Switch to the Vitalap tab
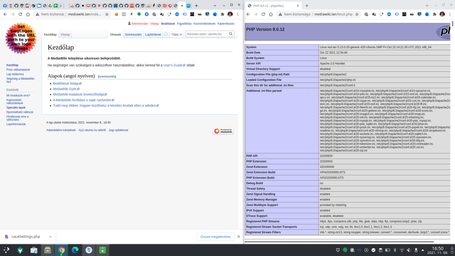Viewport: 455px width, 256px height. tap(65, 34)
